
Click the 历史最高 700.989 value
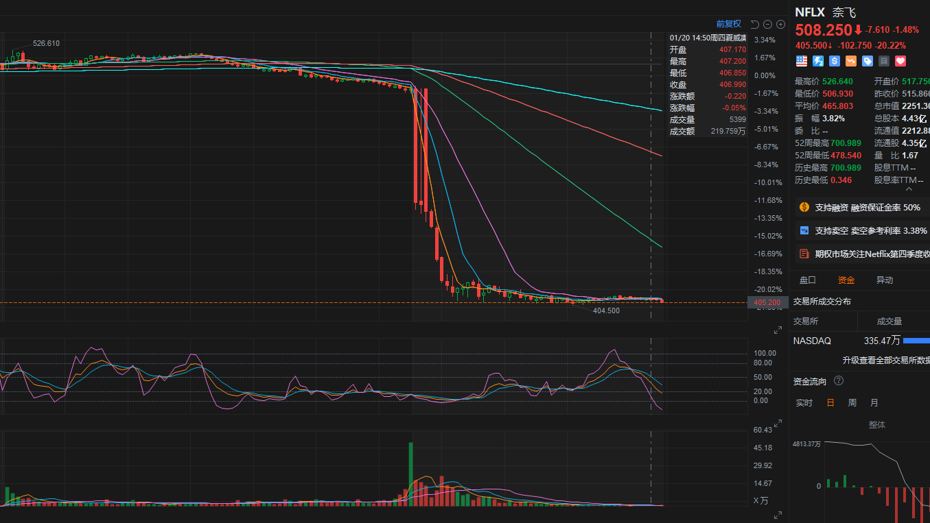(846, 167)
